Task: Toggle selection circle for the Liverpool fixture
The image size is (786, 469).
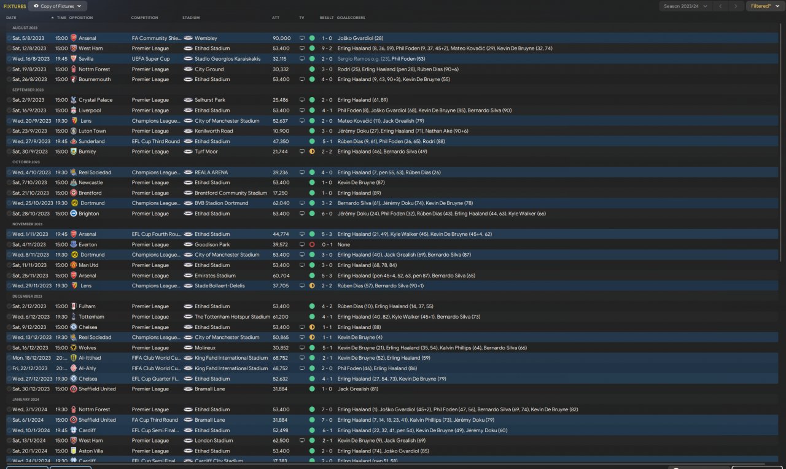Action: tap(9, 110)
